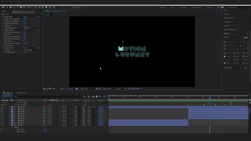Hide the Dot 4 layer eye

pos(2,120)
